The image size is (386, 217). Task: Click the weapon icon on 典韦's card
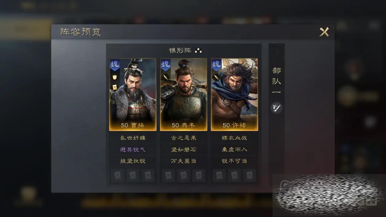tap(166, 77)
